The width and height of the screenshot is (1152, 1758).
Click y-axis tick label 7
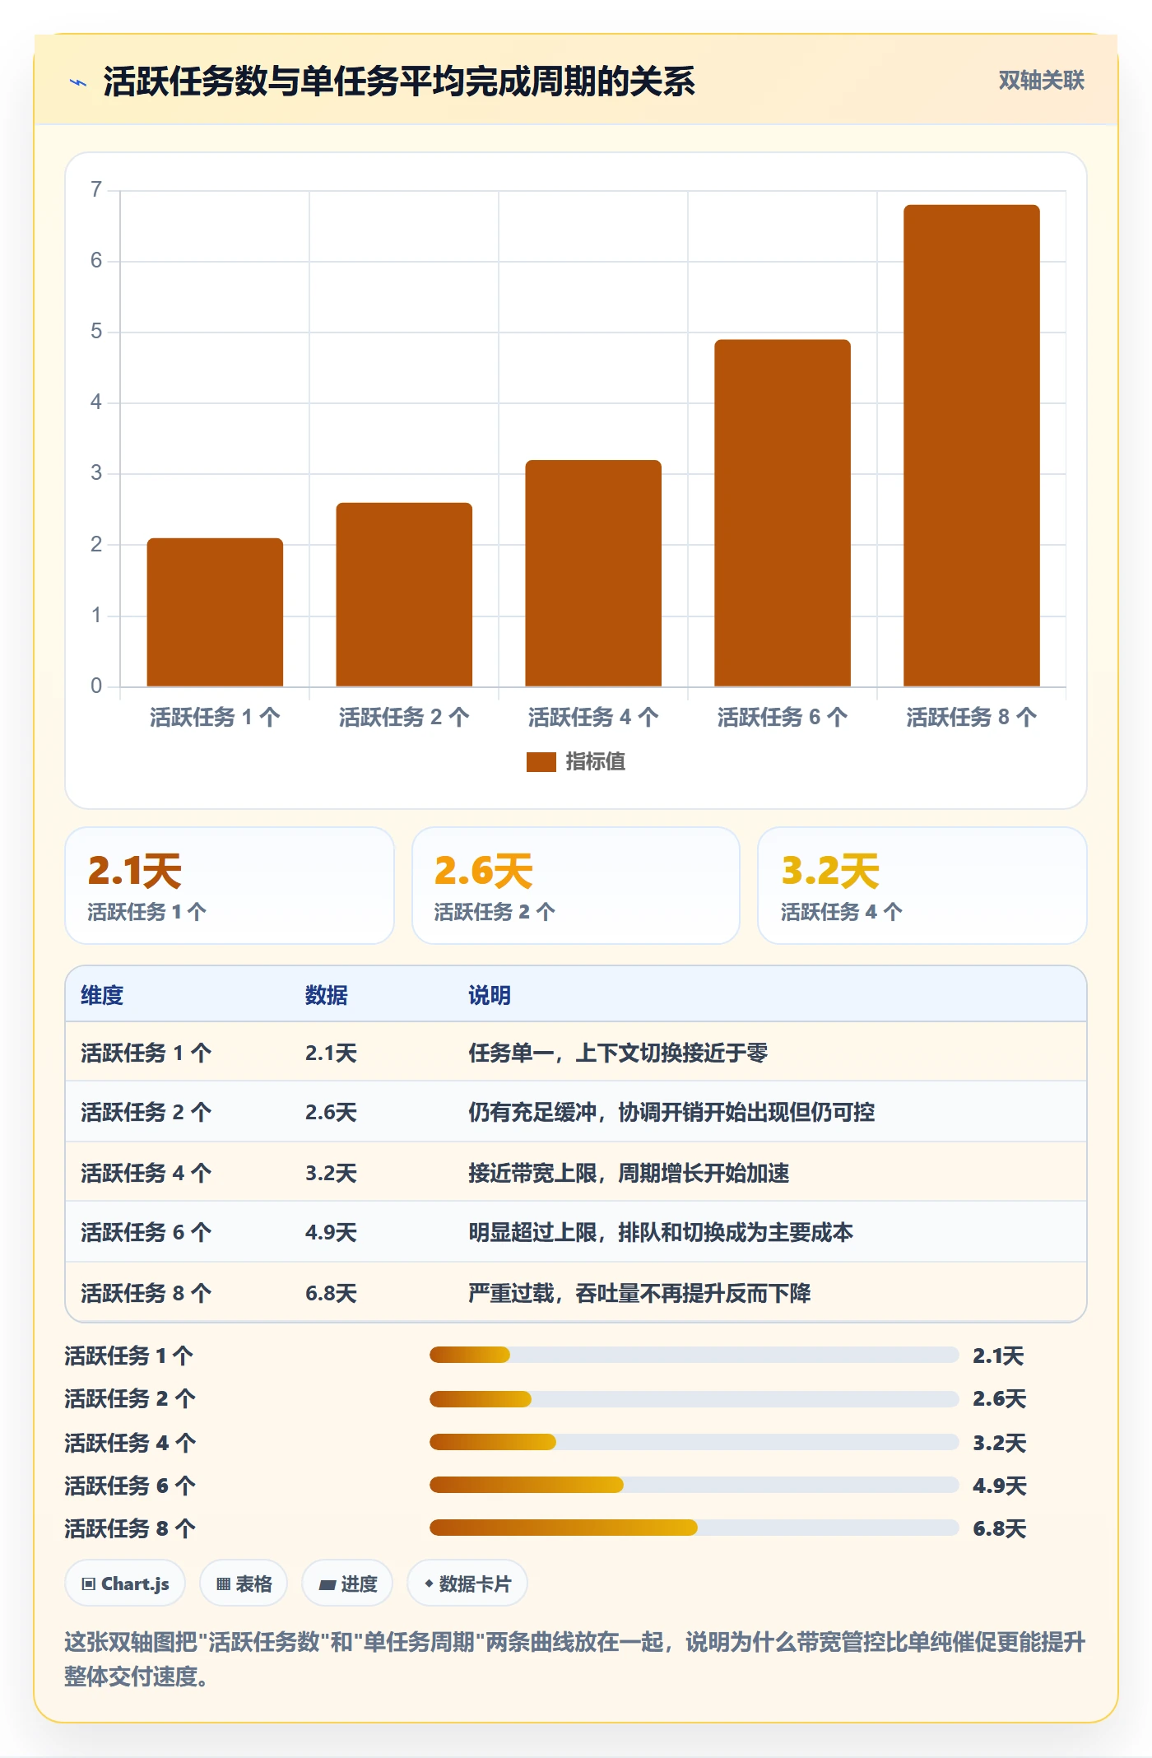[96, 190]
